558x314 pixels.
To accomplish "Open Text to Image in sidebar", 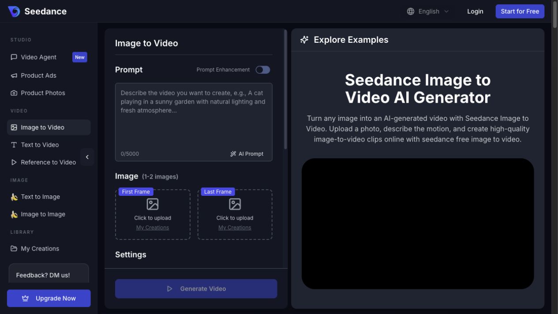I will click(49, 197).
